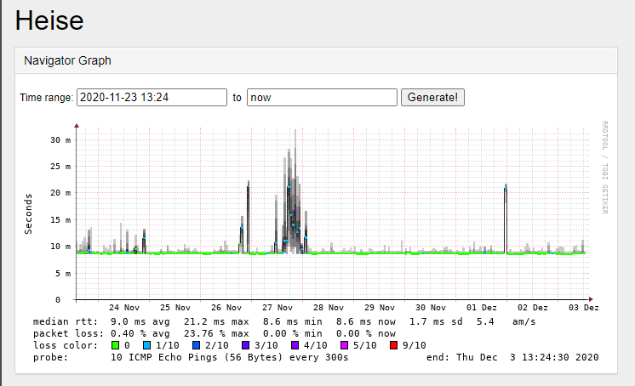Click the Generate! button
The height and width of the screenshot is (386, 635).
coord(432,98)
